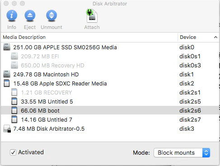Click the blue Info toolbar icon
Viewport: 220px width, 166px height.
[x=12, y=15]
